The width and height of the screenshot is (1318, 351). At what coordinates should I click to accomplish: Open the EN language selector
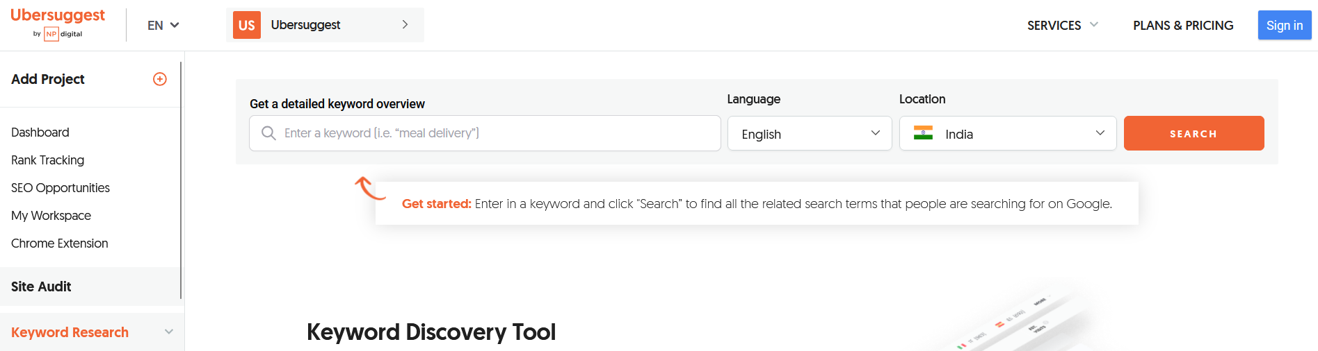pyautogui.click(x=163, y=25)
